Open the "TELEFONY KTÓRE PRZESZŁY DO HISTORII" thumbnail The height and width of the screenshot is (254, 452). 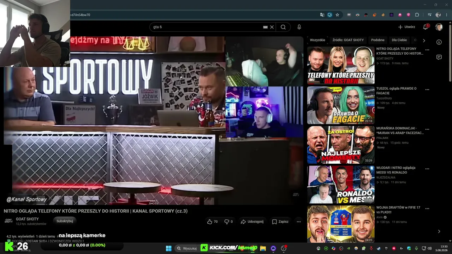[x=341, y=65]
